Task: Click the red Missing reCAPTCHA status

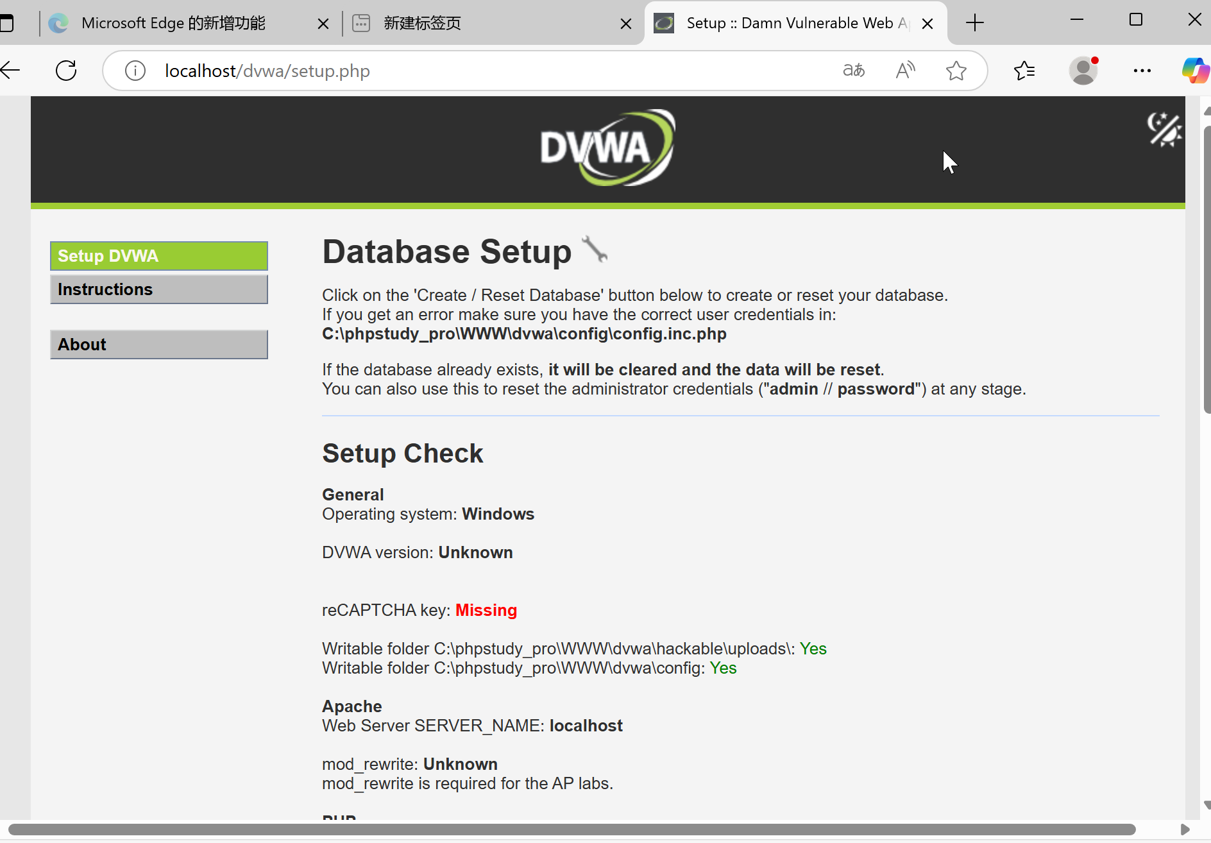Action: pyautogui.click(x=486, y=610)
